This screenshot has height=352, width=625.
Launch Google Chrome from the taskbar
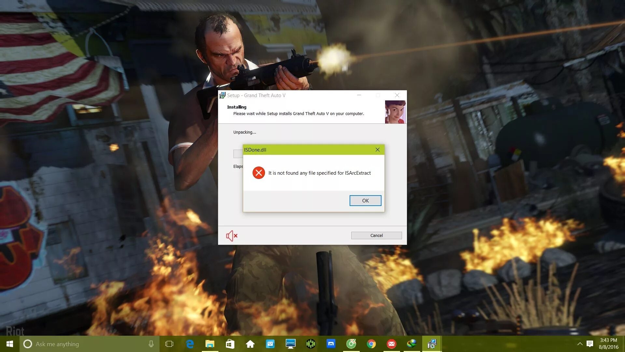pos(371,344)
